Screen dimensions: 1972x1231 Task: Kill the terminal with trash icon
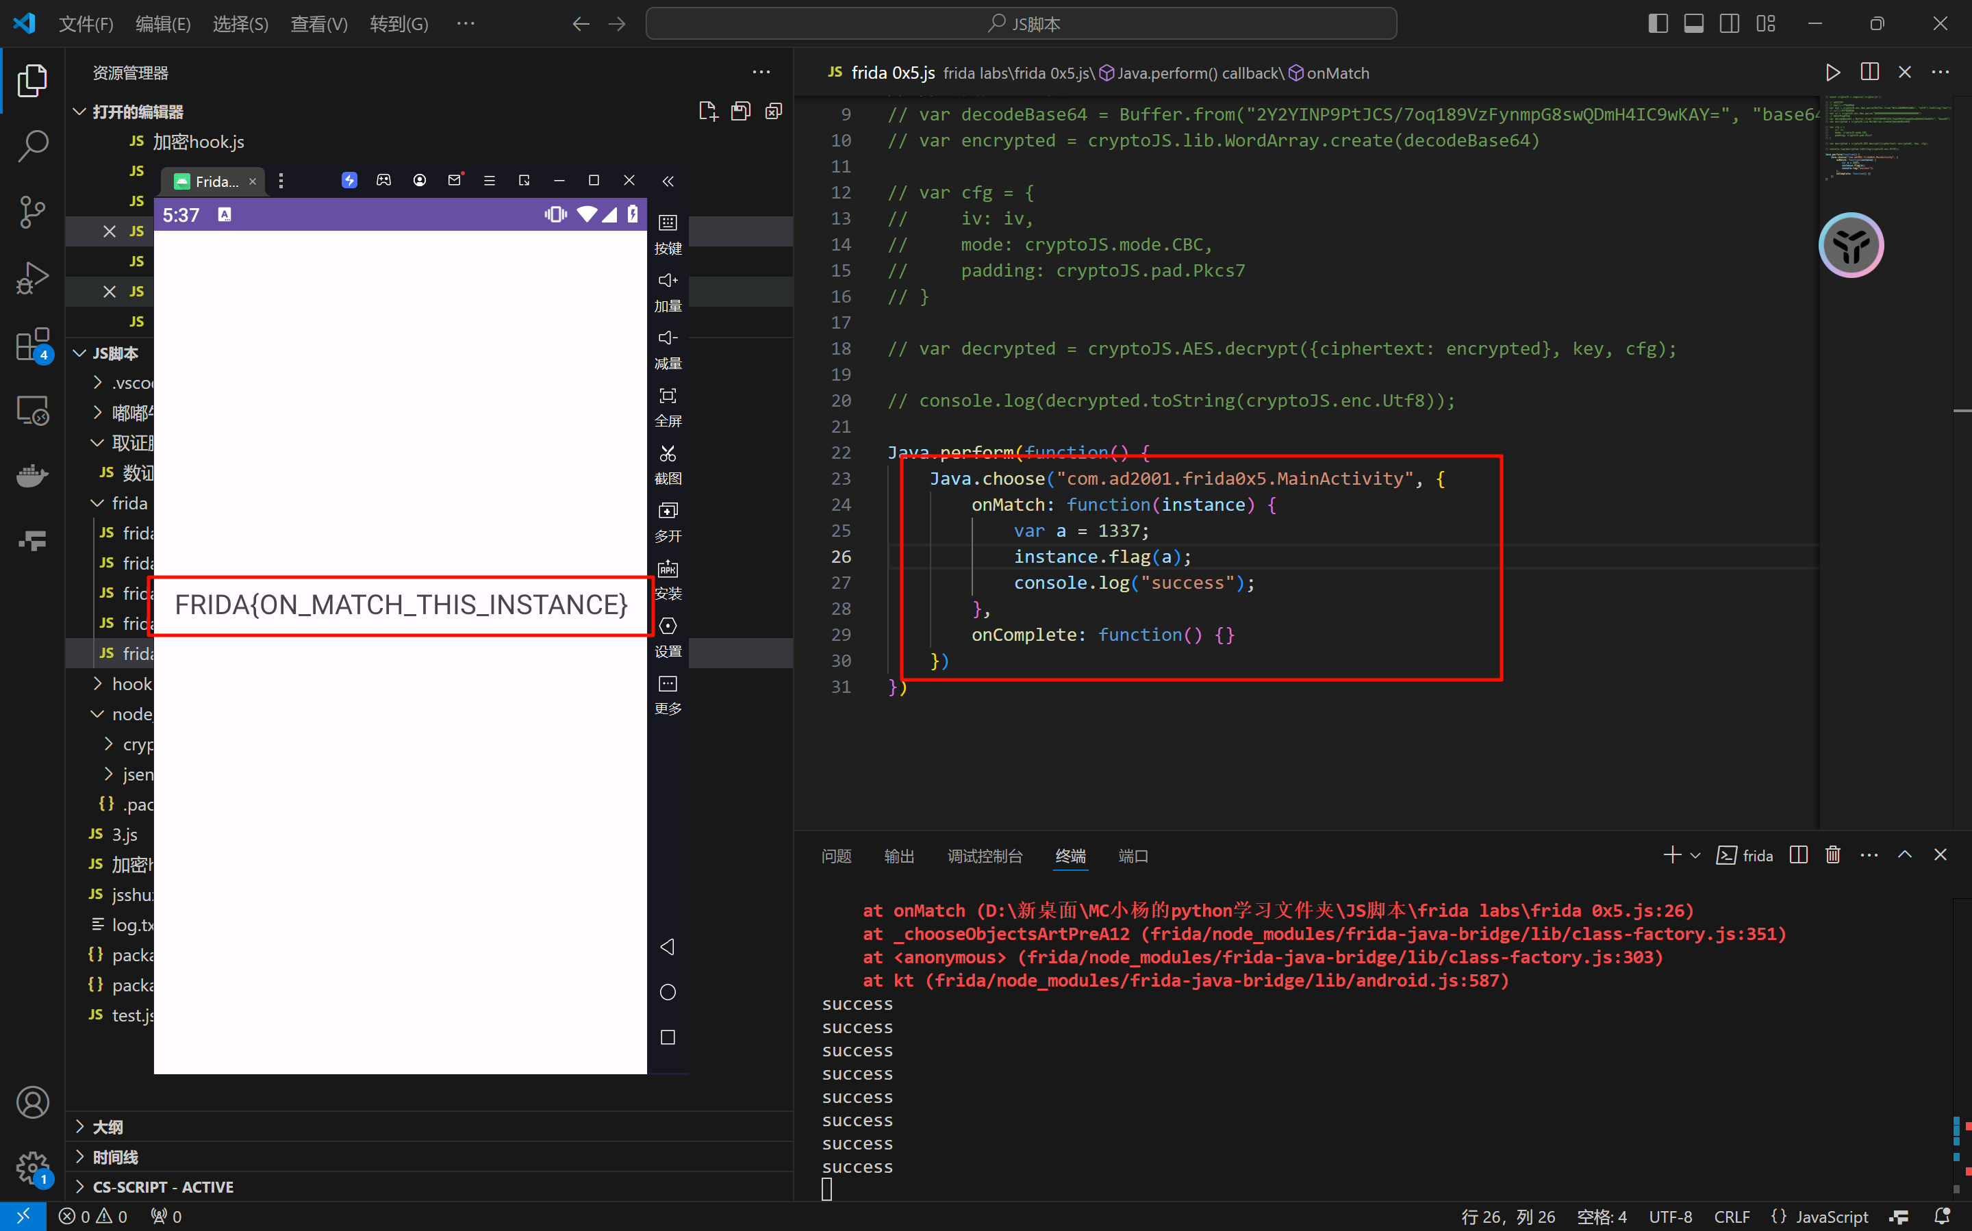1833,855
